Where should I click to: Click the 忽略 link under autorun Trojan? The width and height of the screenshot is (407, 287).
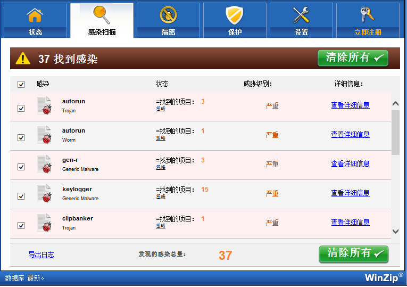coord(161,109)
